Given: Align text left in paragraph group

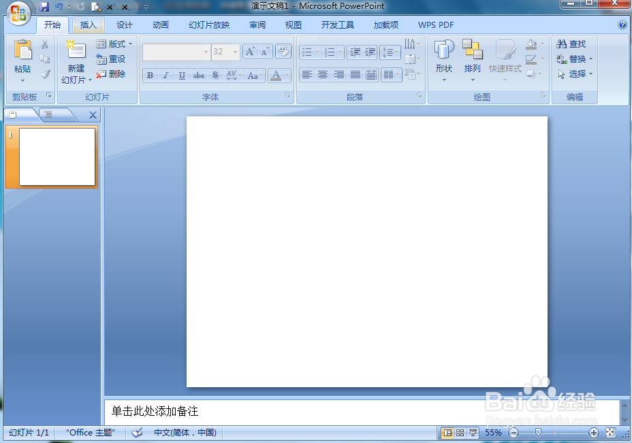Looking at the screenshot, I should point(307,74).
